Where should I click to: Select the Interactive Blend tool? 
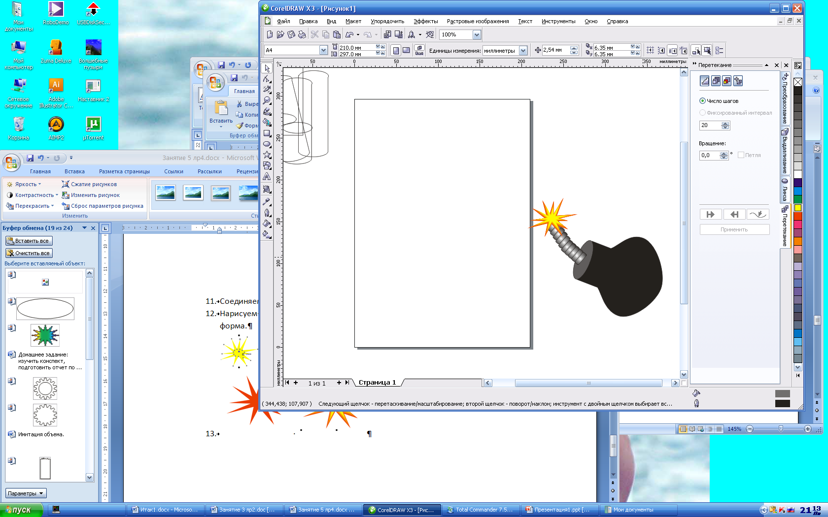[267, 190]
